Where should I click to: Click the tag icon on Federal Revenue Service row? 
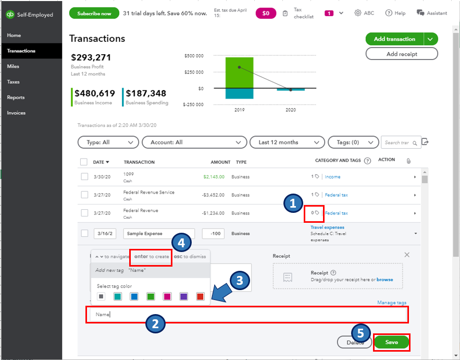pos(317,195)
